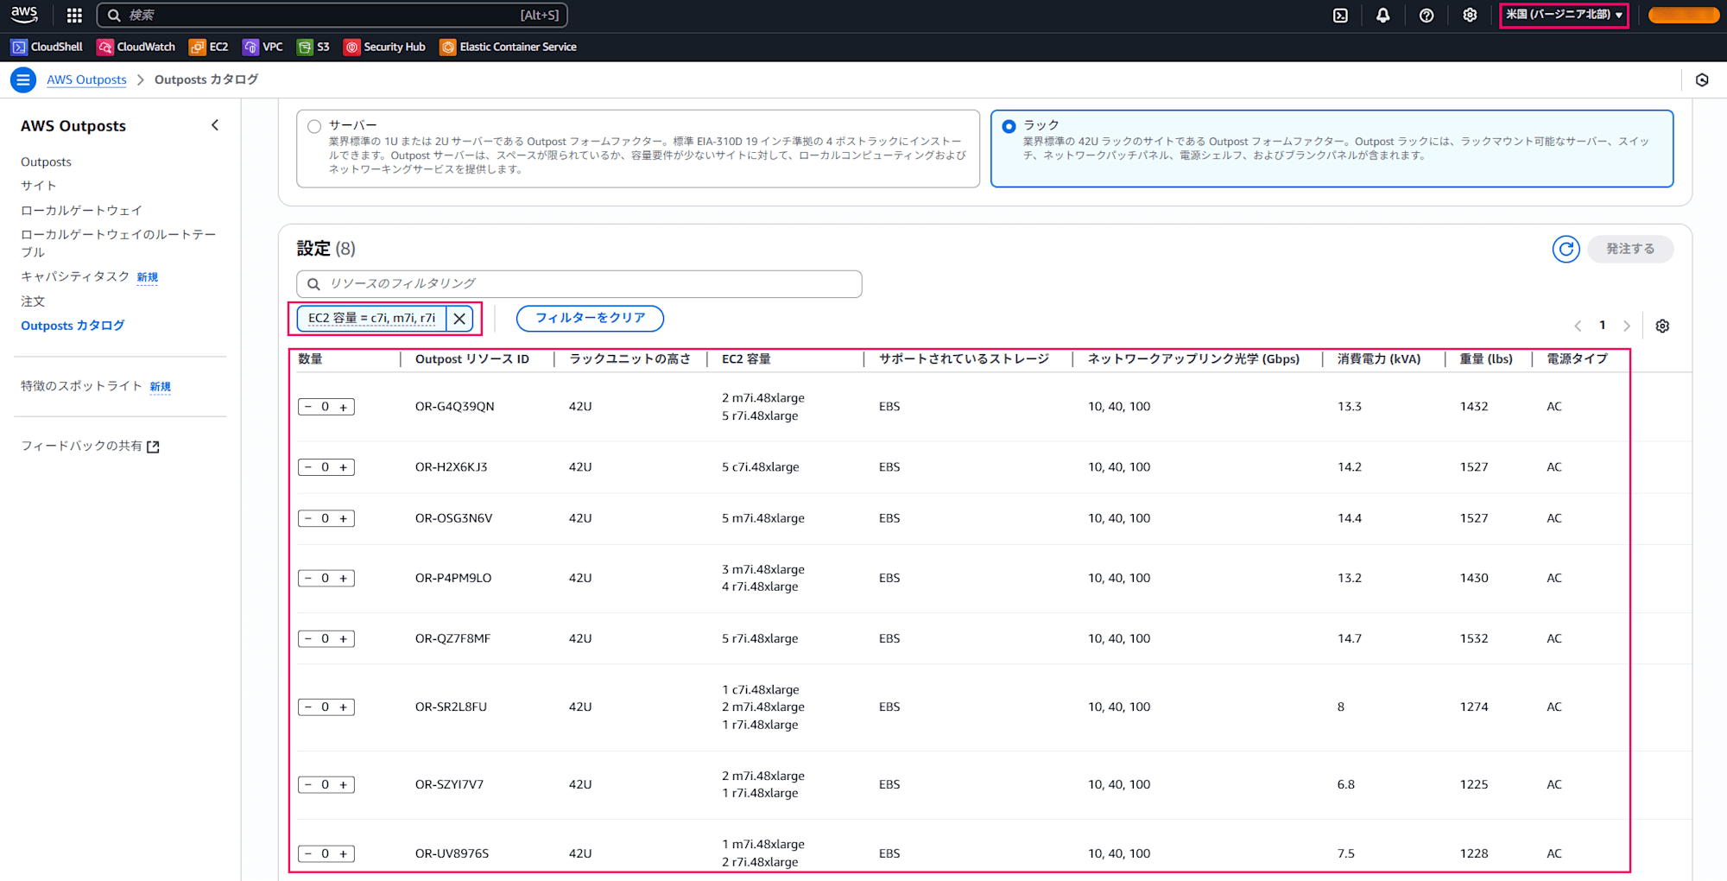The height and width of the screenshot is (881, 1727).
Task: Open the Elastic Container Service shortcut
Action: 509,47
